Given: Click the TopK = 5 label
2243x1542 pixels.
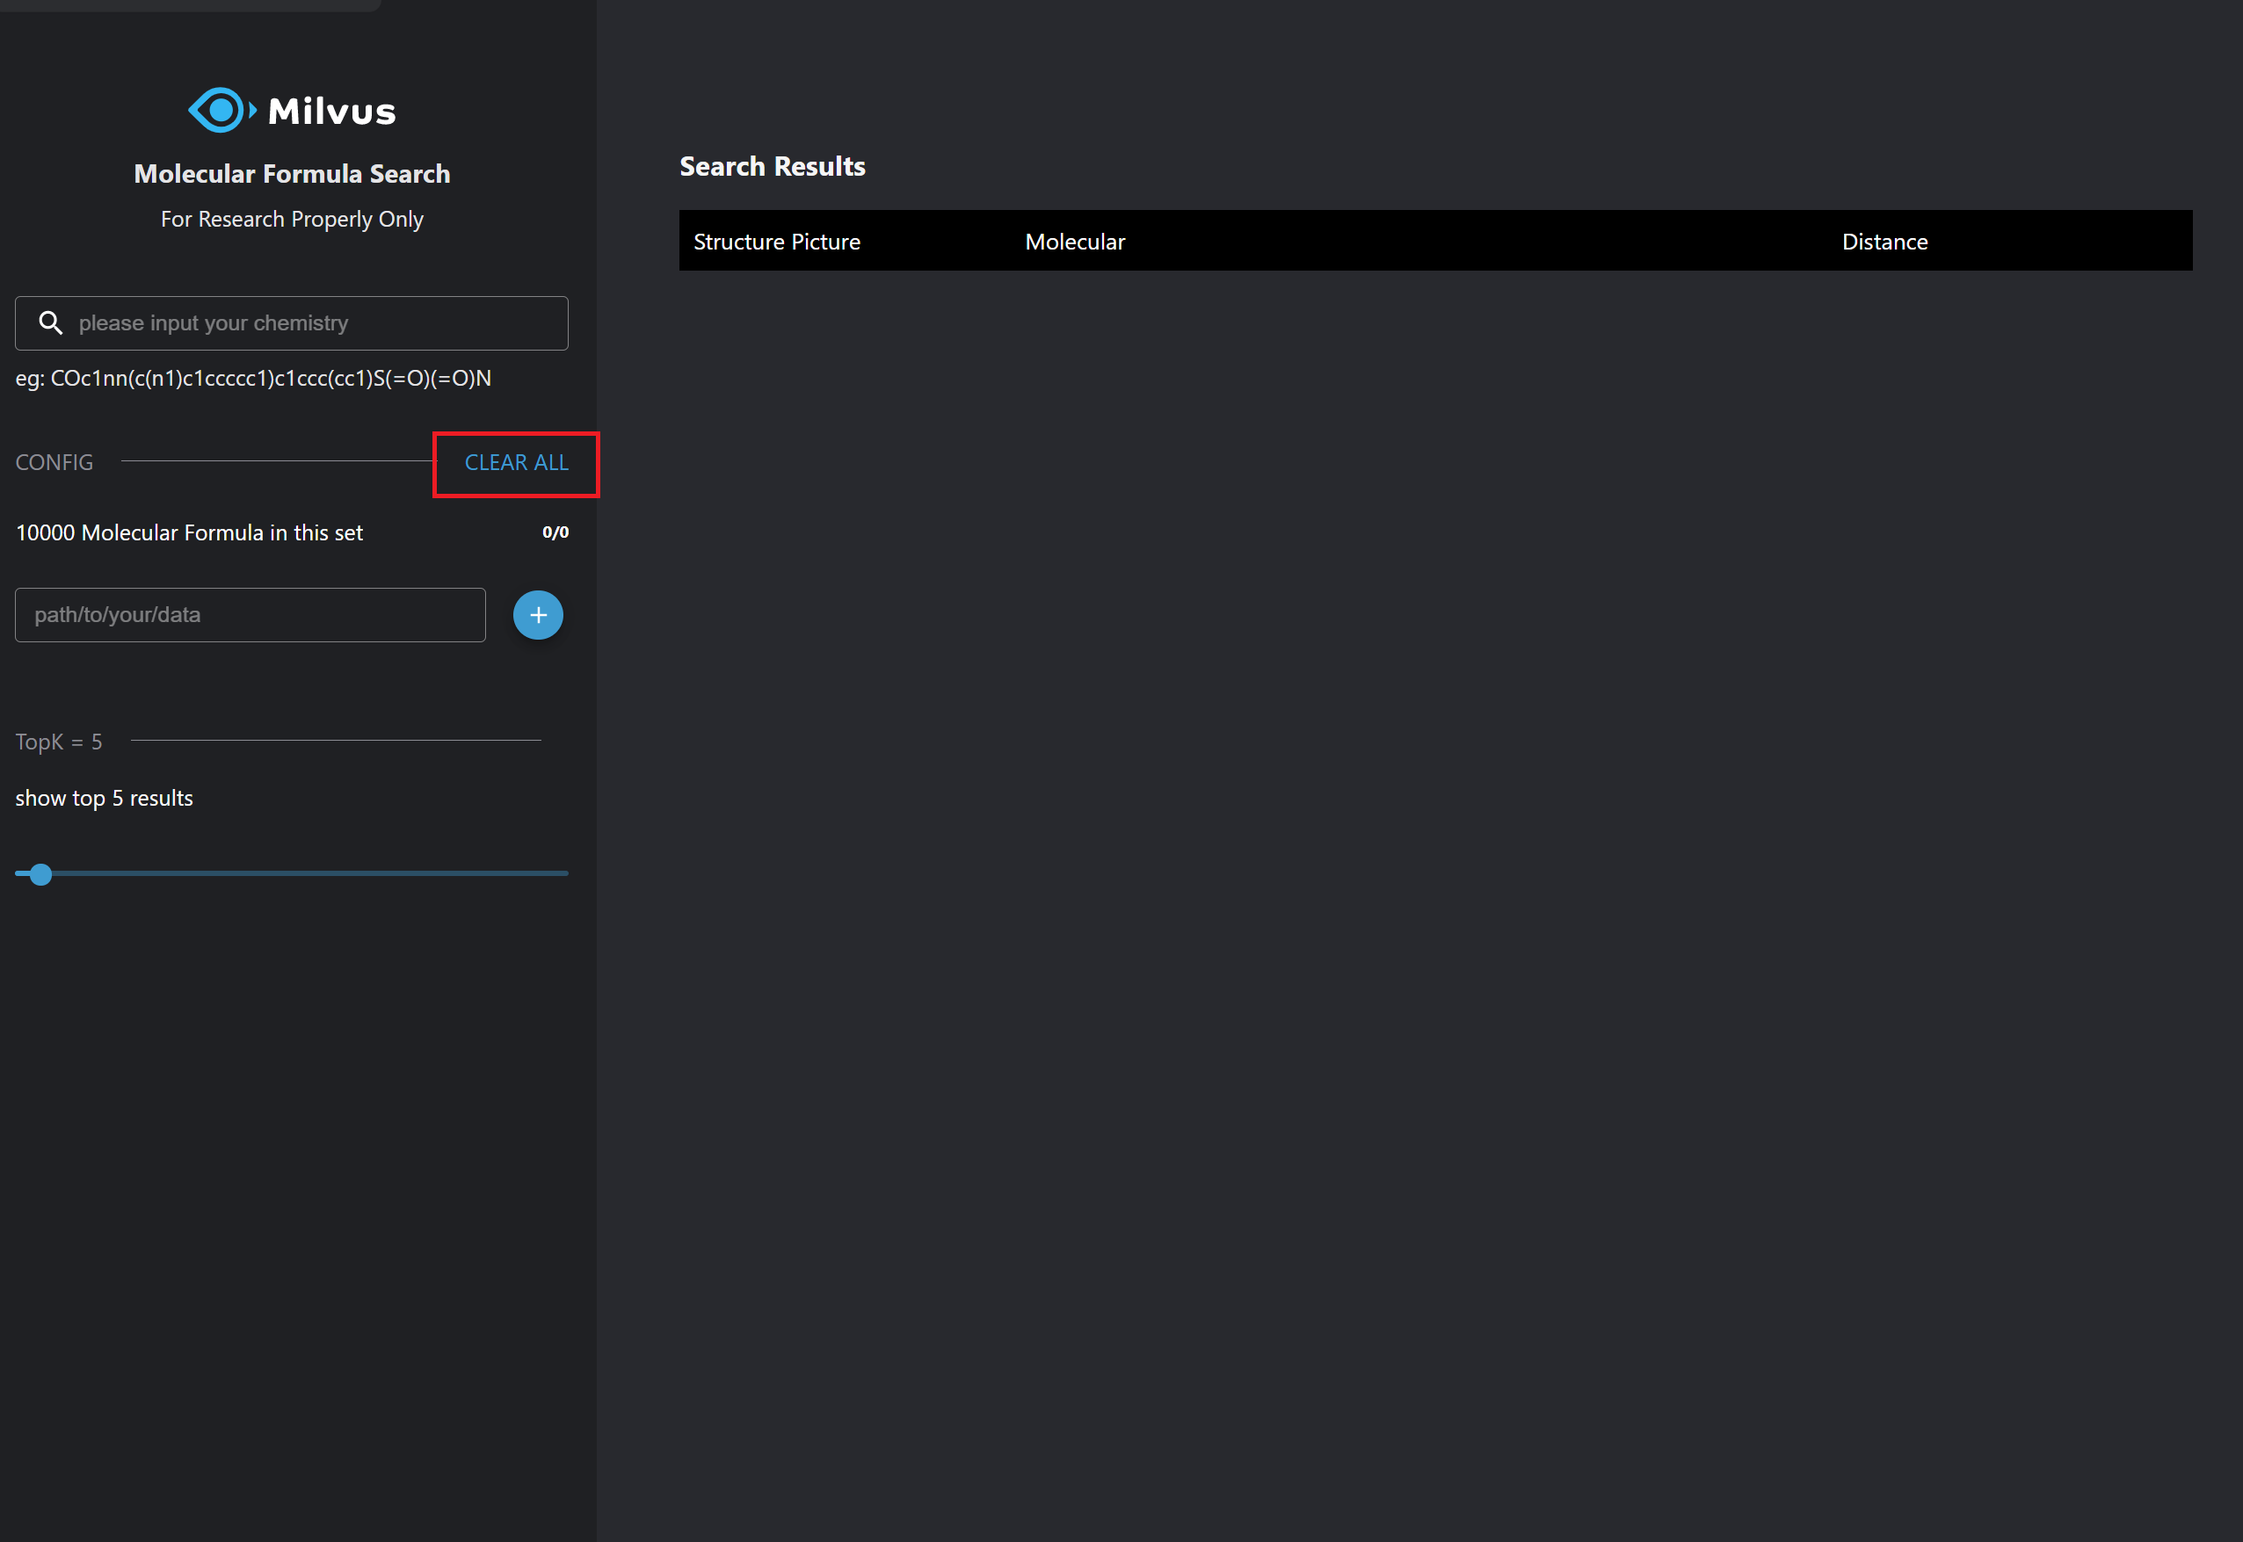Looking at the screenshot, I should tap(59, 742).
